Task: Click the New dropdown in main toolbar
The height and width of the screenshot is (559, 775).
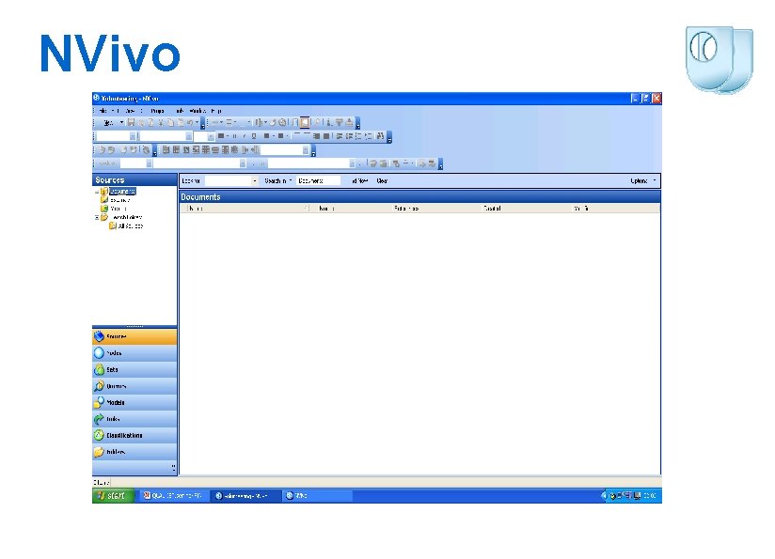Action: coord(112,122)
